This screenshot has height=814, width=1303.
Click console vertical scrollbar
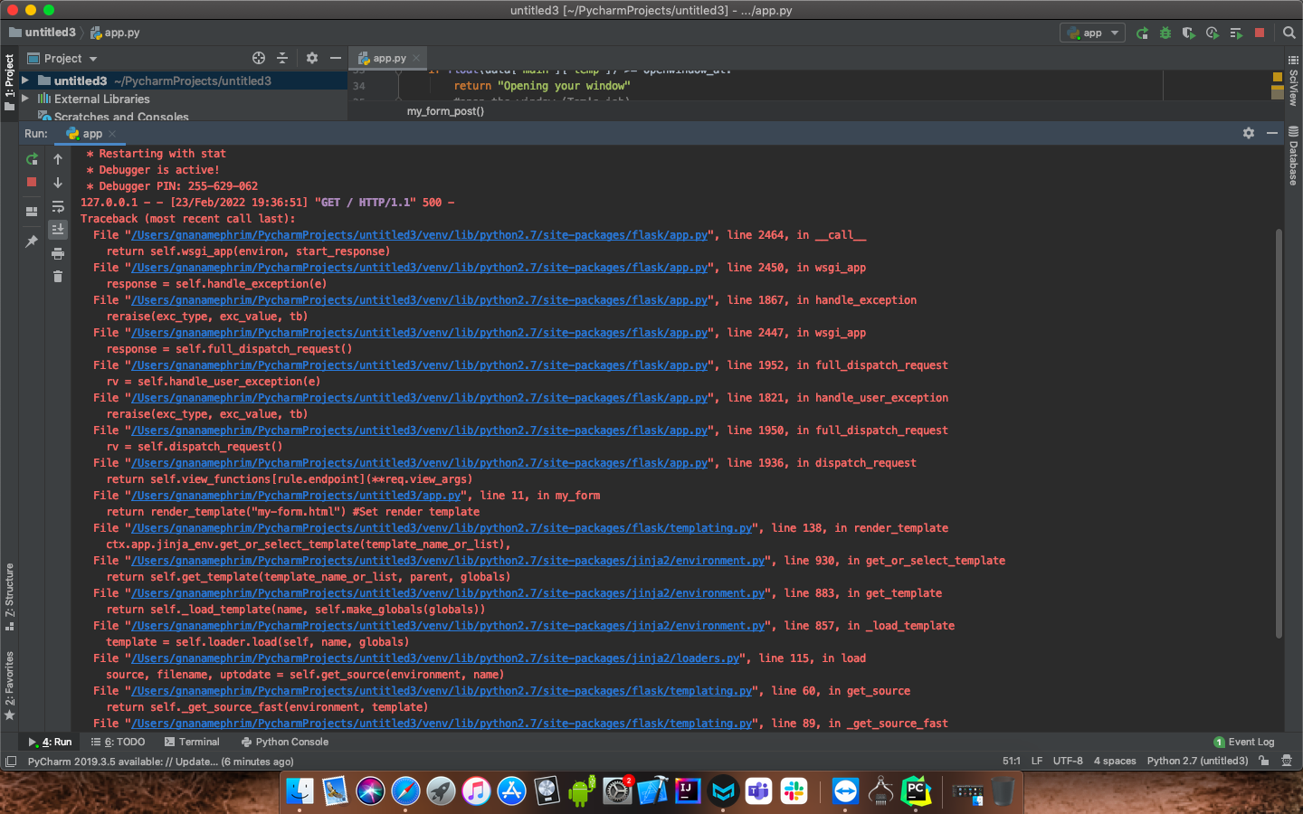[x=1279, y=434]
